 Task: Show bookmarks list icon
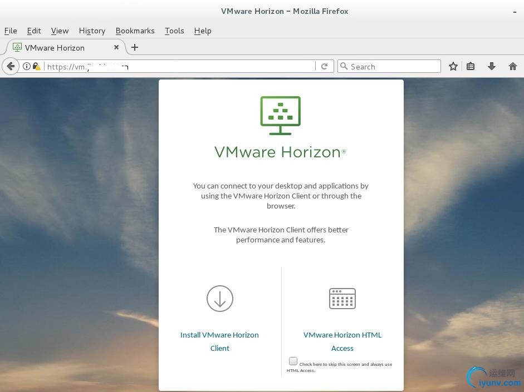click(x=471, y=66)
